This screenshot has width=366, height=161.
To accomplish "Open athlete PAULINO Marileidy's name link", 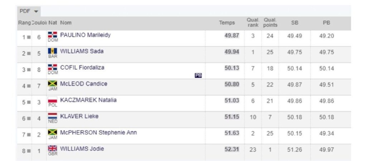I will pyautogui.click(x=86, y=35).
